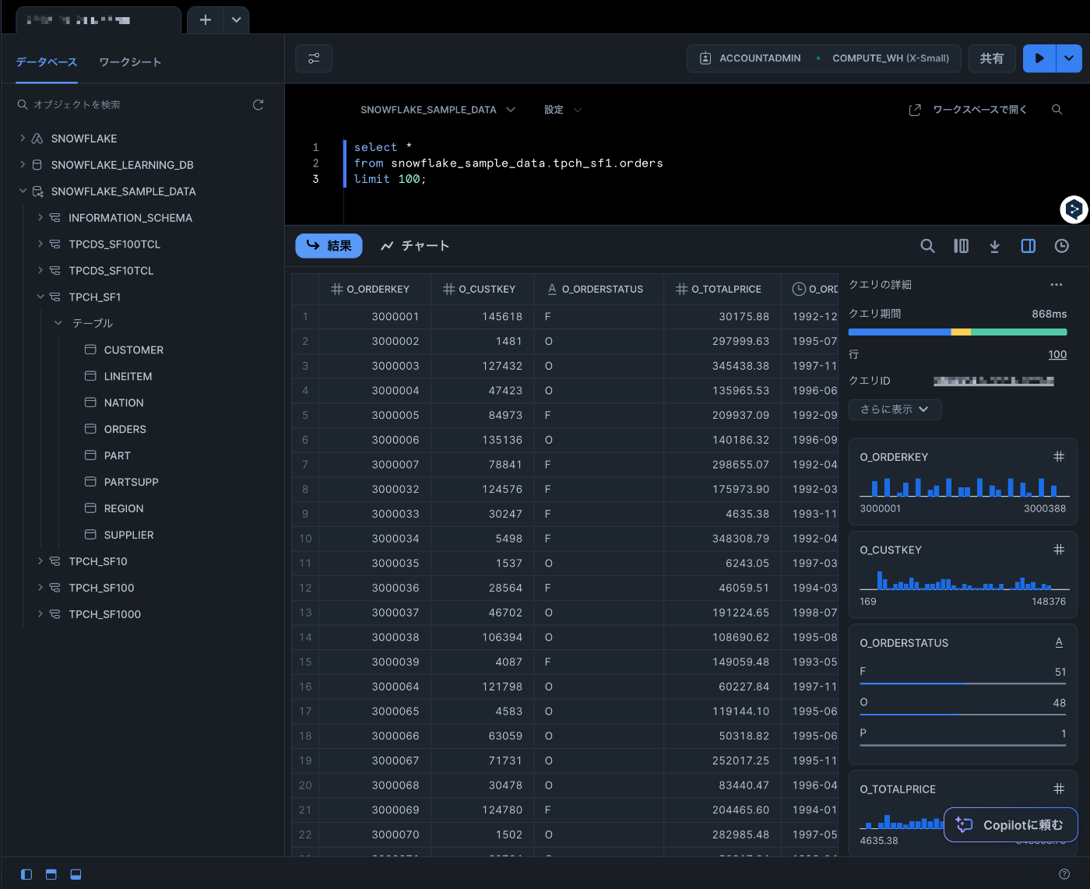Collapse the テーブル folder
This screenshot has width=1090, height=889.
point(58,322)
